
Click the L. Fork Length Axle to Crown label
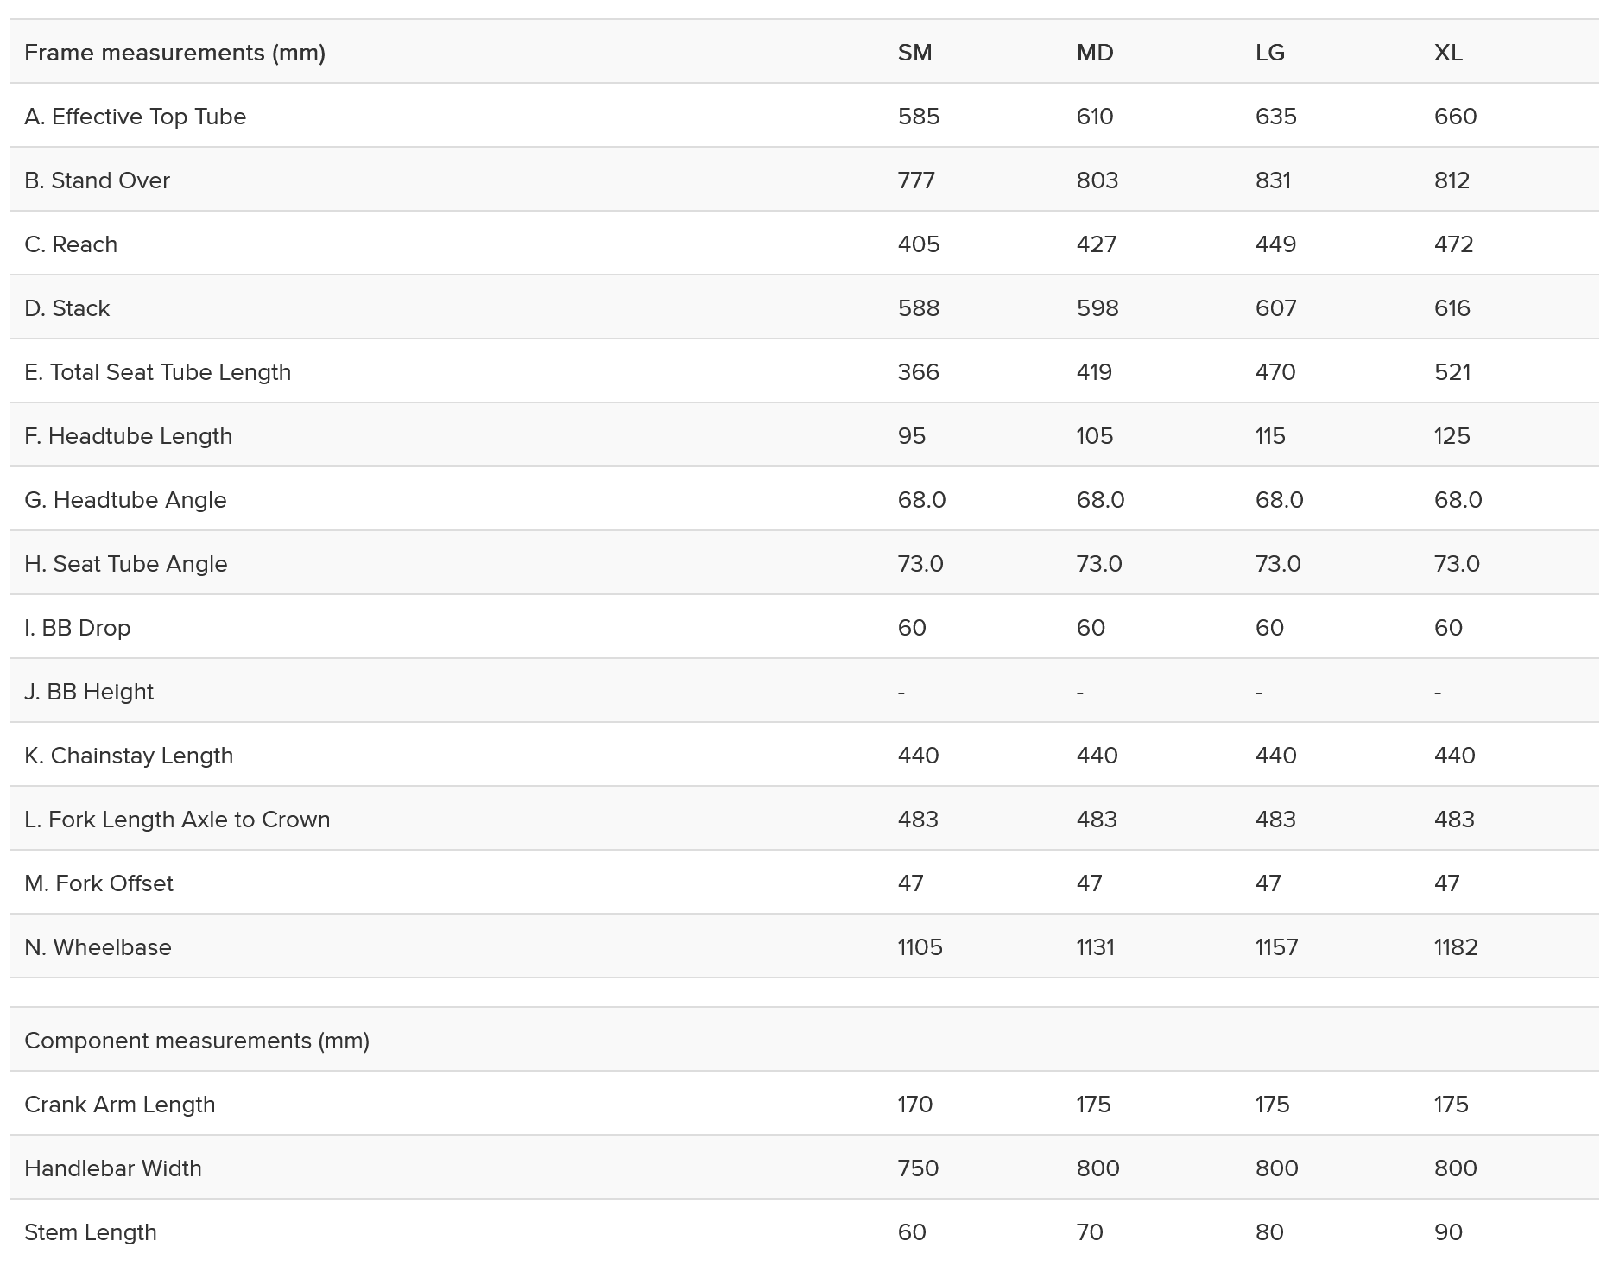pos(177,820)
